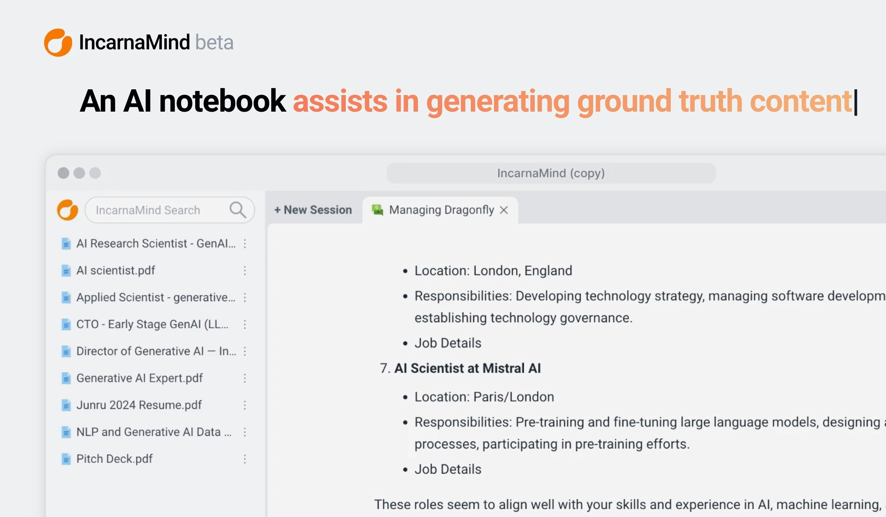Open more options for Pitch Deck.pdf

tap(245, 459)
